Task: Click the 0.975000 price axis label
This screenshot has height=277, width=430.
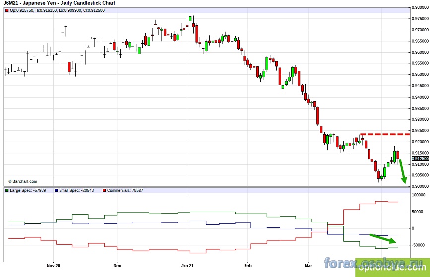Action: [420, 19]
